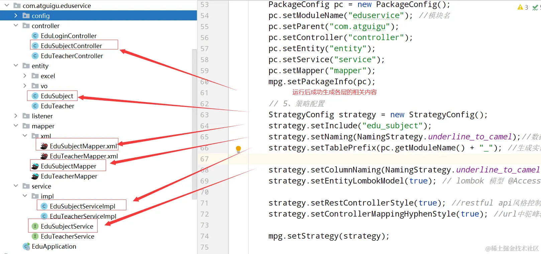Open EduTeacher entity class name
The width and height of the screenshot is (541, 254).
coord(58,106)
